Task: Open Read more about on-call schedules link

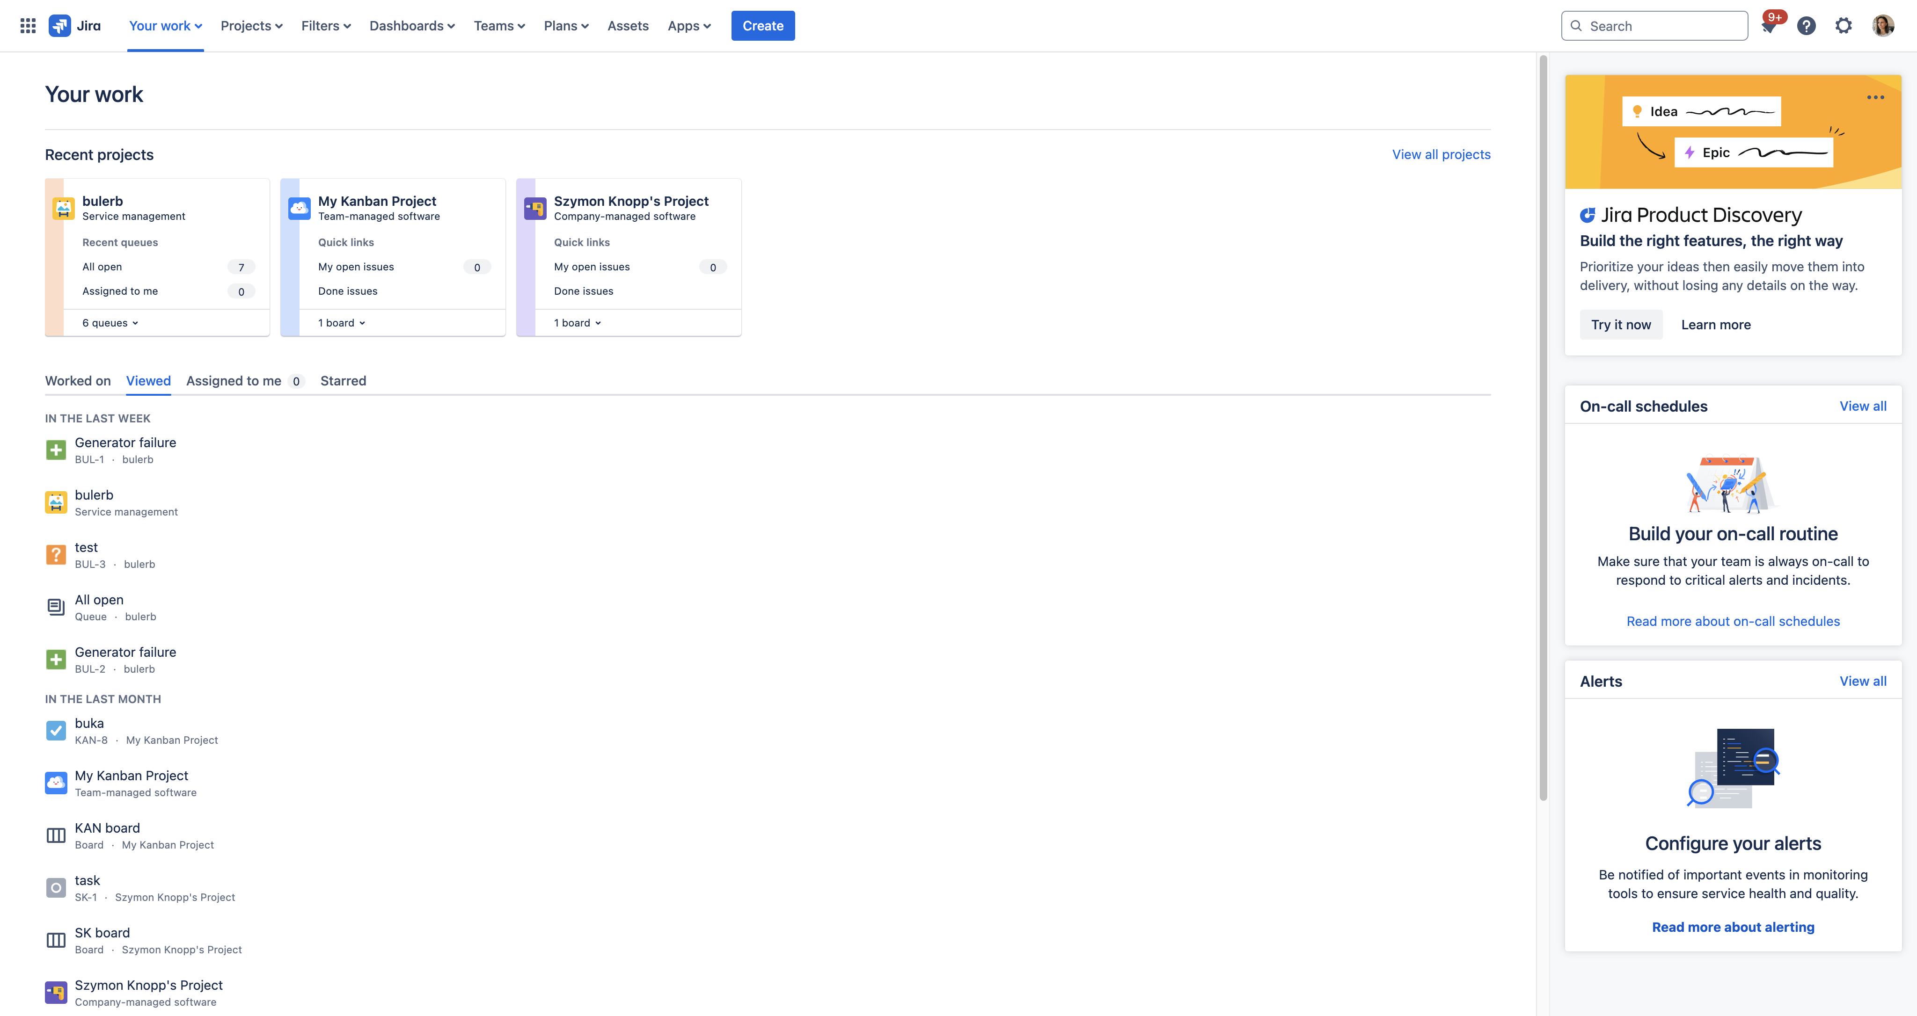Action: 1733,621
